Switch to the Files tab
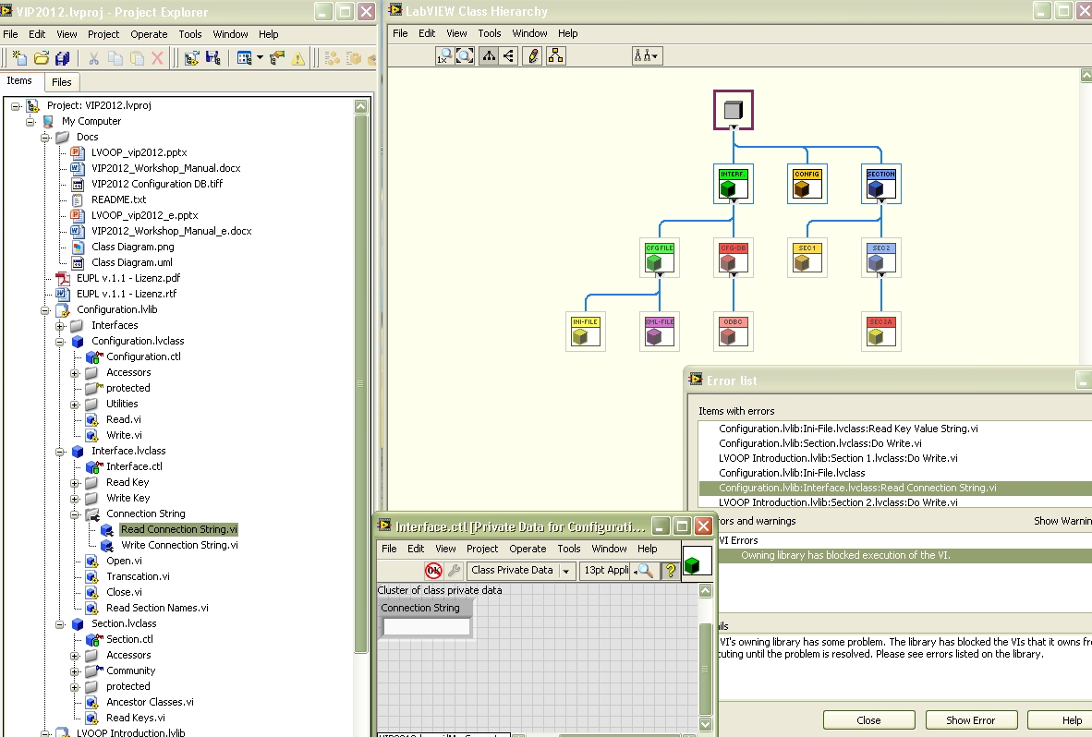Image resolution: width=1092 pixels, height=737 pixels. tap(61, 82)
